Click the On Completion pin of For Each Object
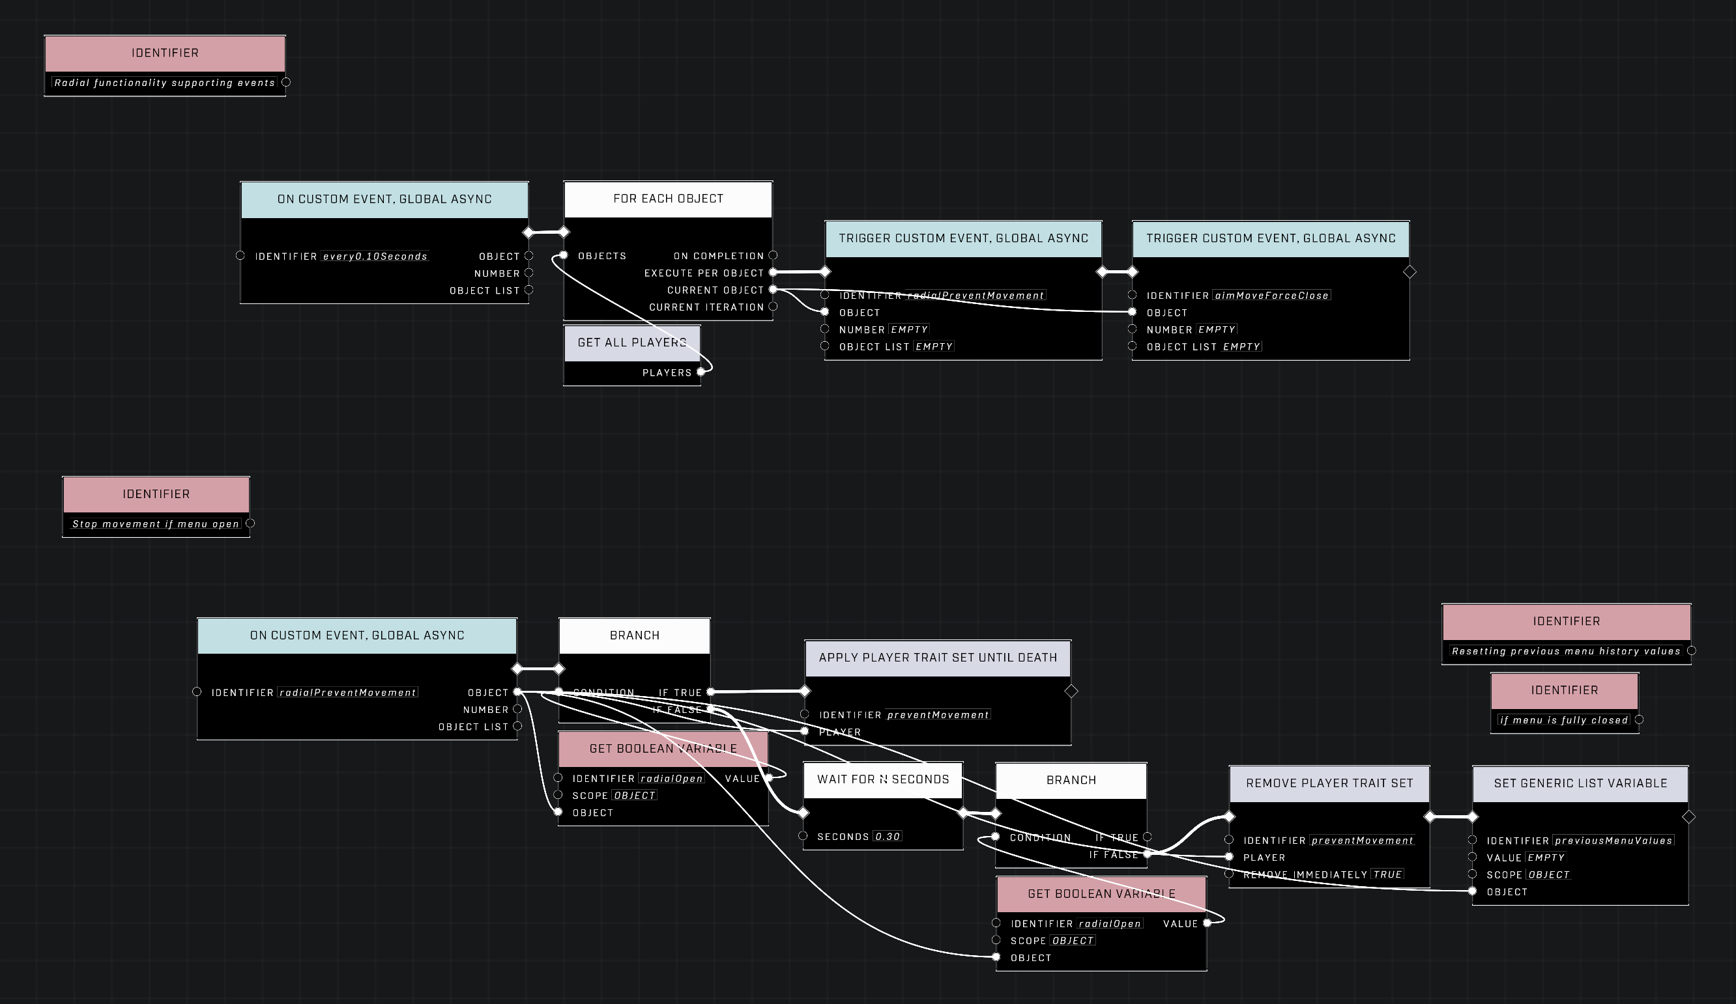Screen dimensions: 1736x1004 point(773,255)
